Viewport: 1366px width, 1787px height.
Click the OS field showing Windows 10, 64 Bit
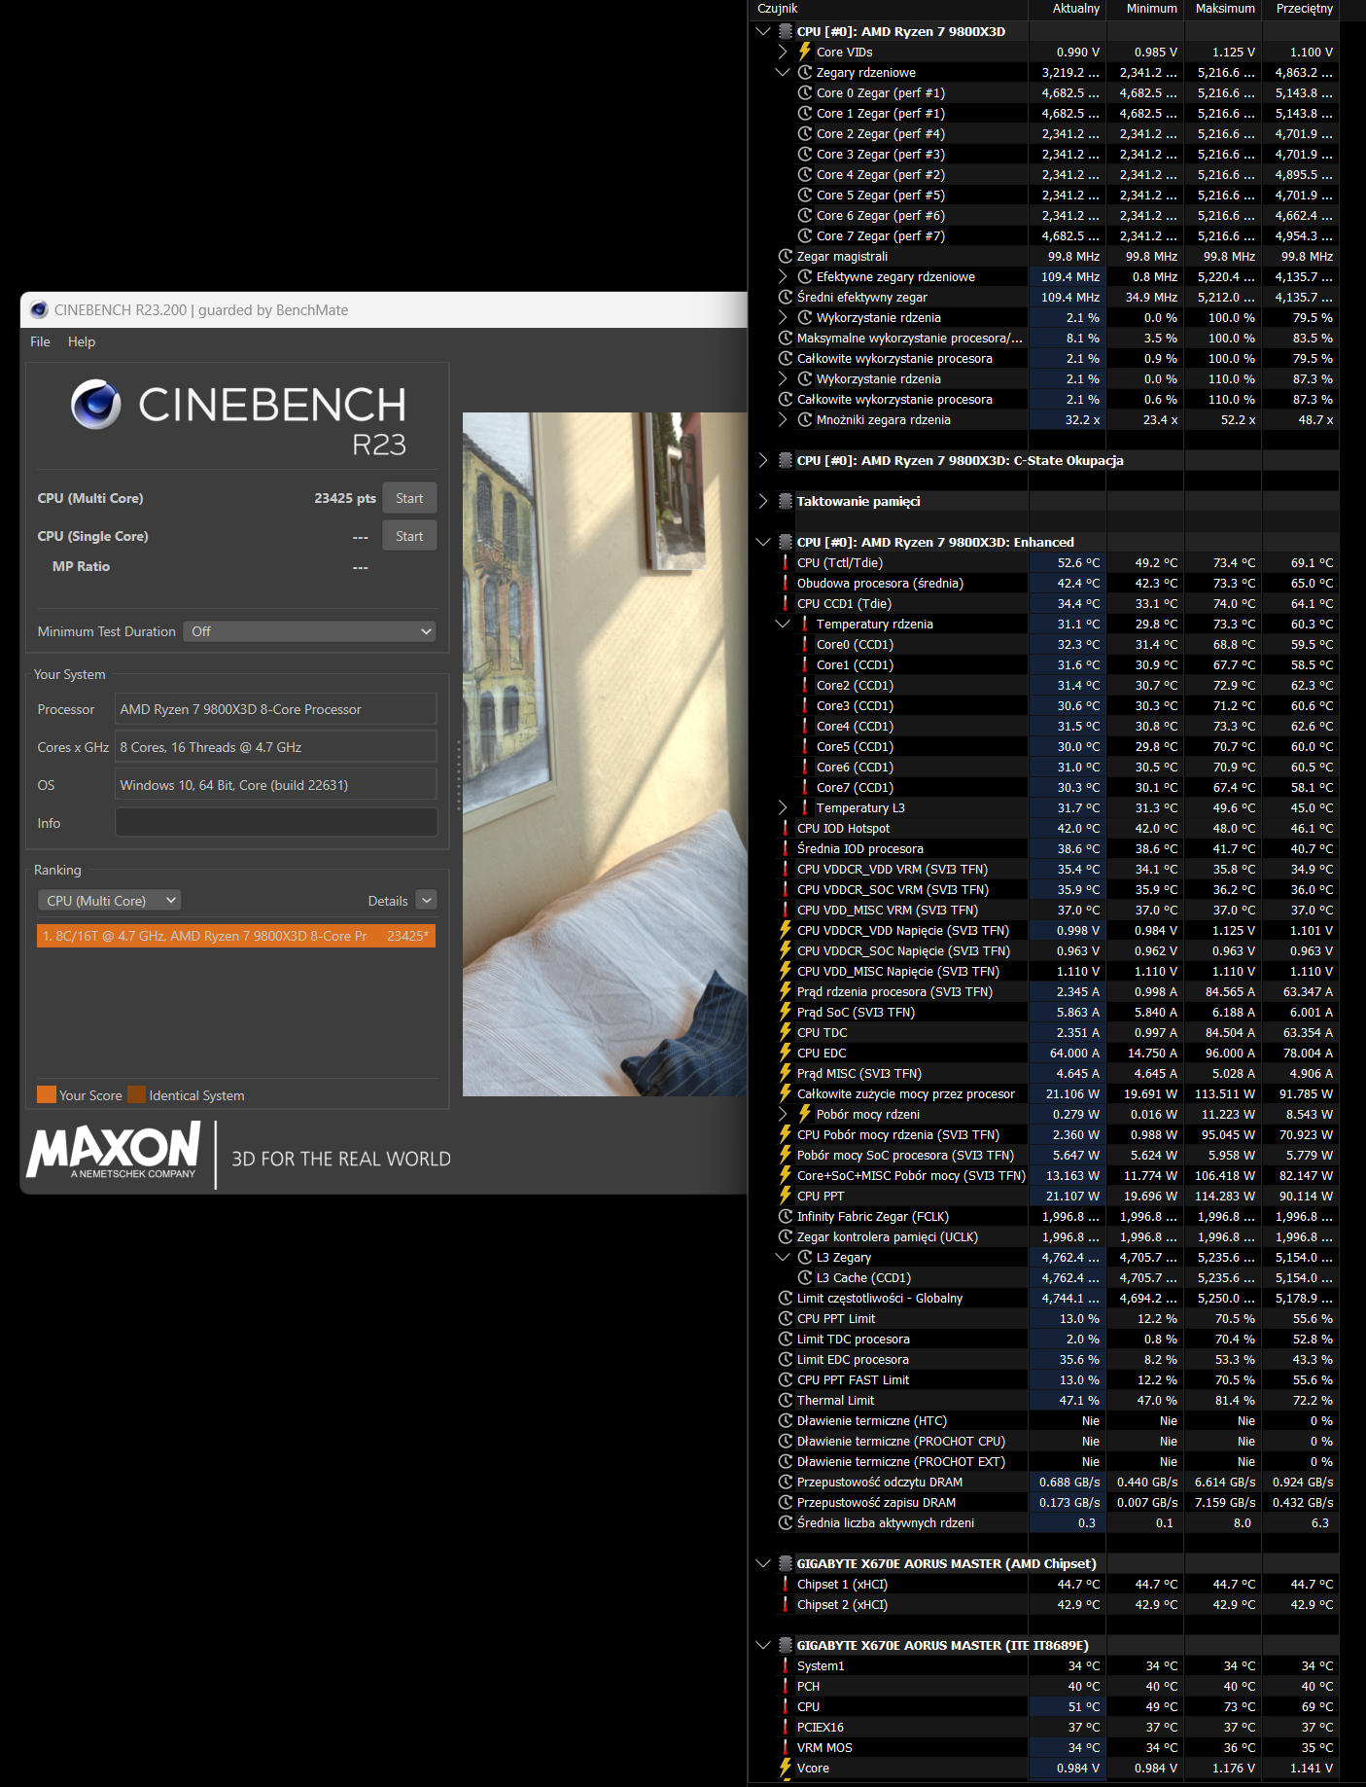tap(276, 785)
